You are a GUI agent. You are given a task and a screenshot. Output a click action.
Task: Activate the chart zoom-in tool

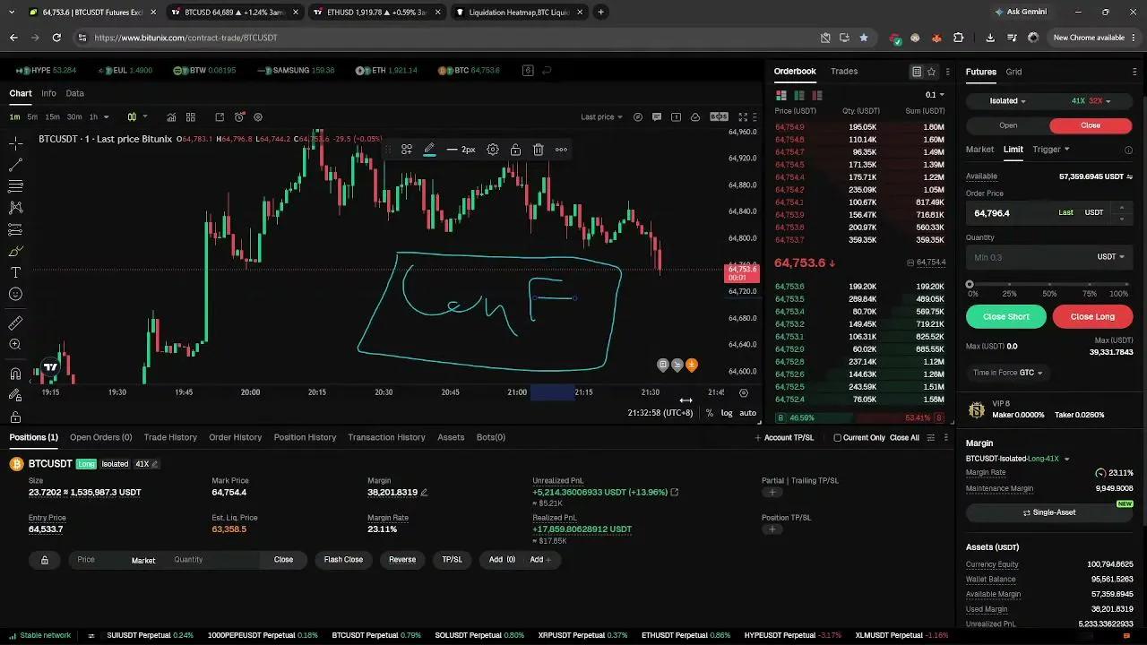[x=15, y=345]
